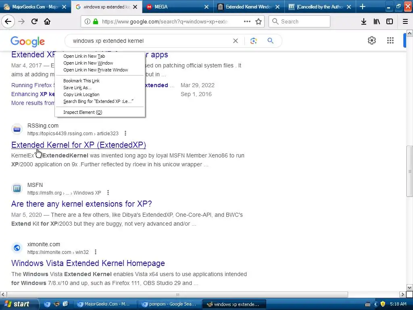Toggle the sidebar icon in toolbar
Screen dimensions: 413x310
[x=390, y=21]
